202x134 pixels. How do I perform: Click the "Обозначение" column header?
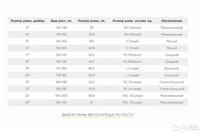[x=172, y=21]
